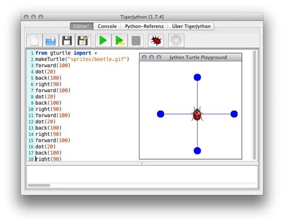Viewport: 284px width, 224px height.
Task: Create a new document with blank page icon
Action: tap(34, 41)
